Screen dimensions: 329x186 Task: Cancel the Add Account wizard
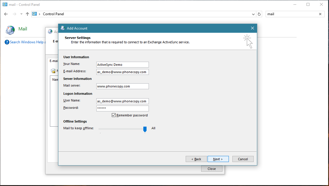tap(243, 159)
